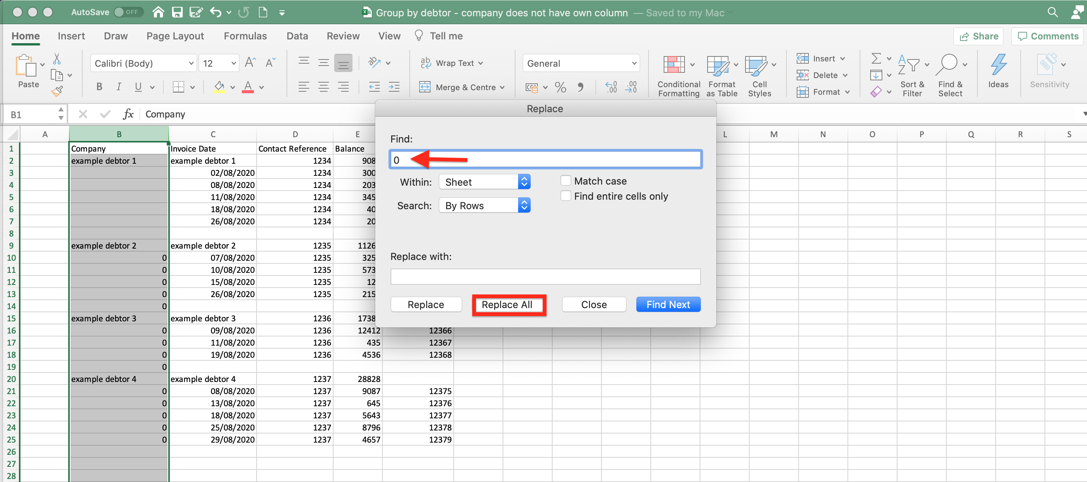Select the Fill Colour bucket icon
Screen dimensions: 1087x482
219,87
